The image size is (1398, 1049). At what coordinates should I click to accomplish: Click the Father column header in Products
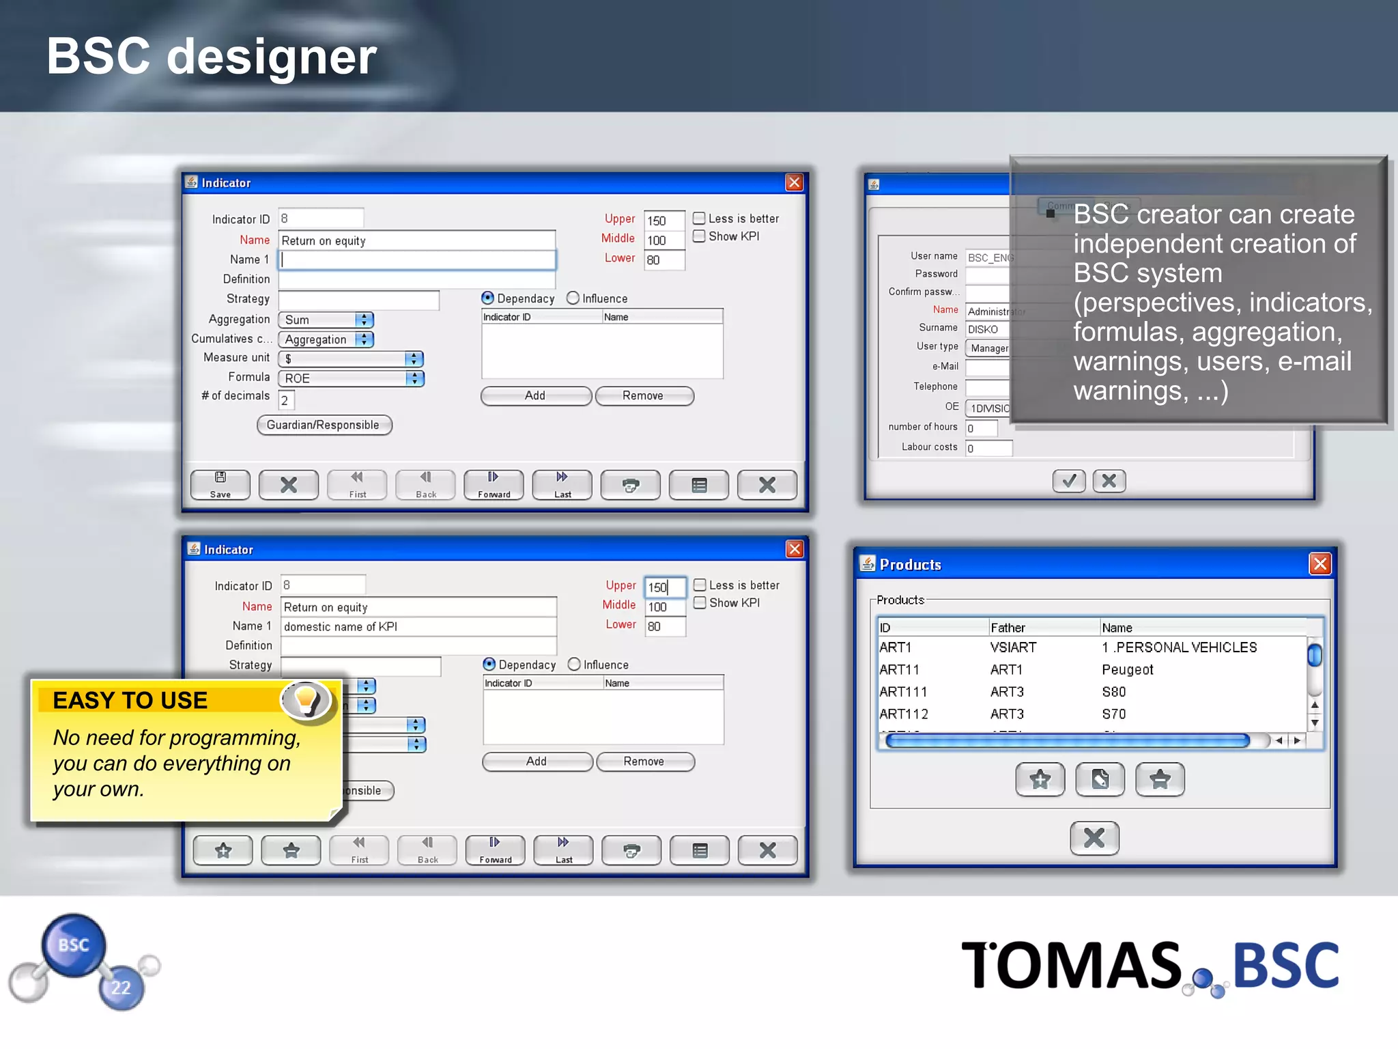click(x=1044, y=628)
